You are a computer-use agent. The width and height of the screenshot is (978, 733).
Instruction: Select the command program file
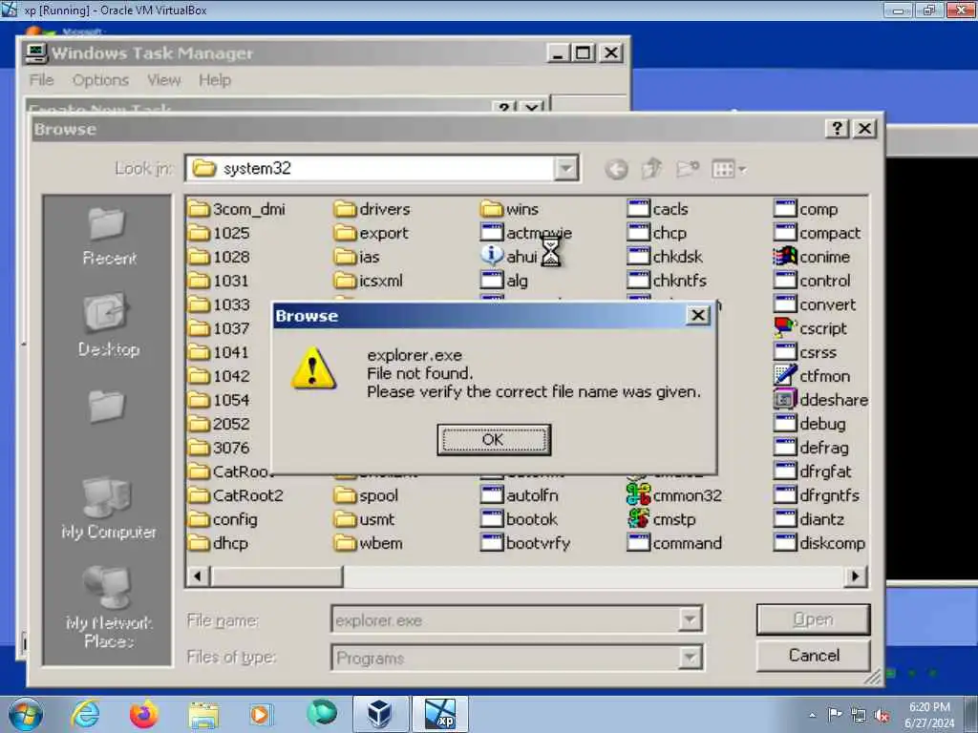click(674, 543)
